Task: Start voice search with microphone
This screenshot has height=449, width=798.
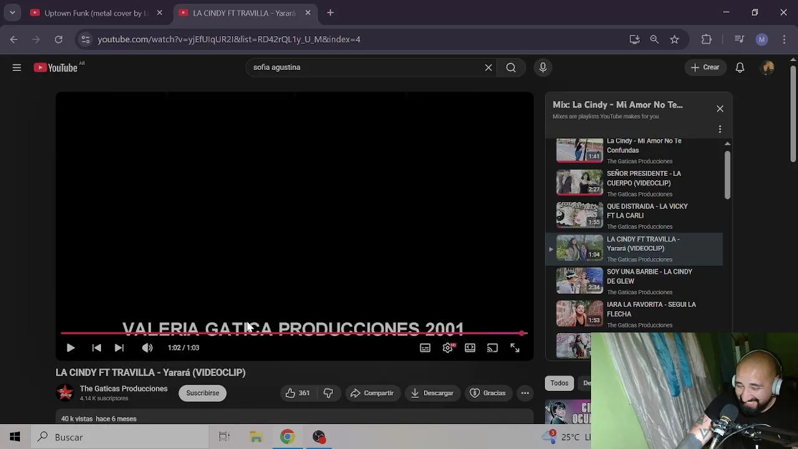Action: (x=543, y=67)
